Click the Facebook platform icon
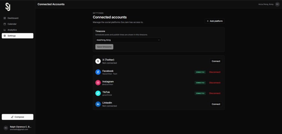Screen dimensions: 282x134 click(x=98, y=72)
